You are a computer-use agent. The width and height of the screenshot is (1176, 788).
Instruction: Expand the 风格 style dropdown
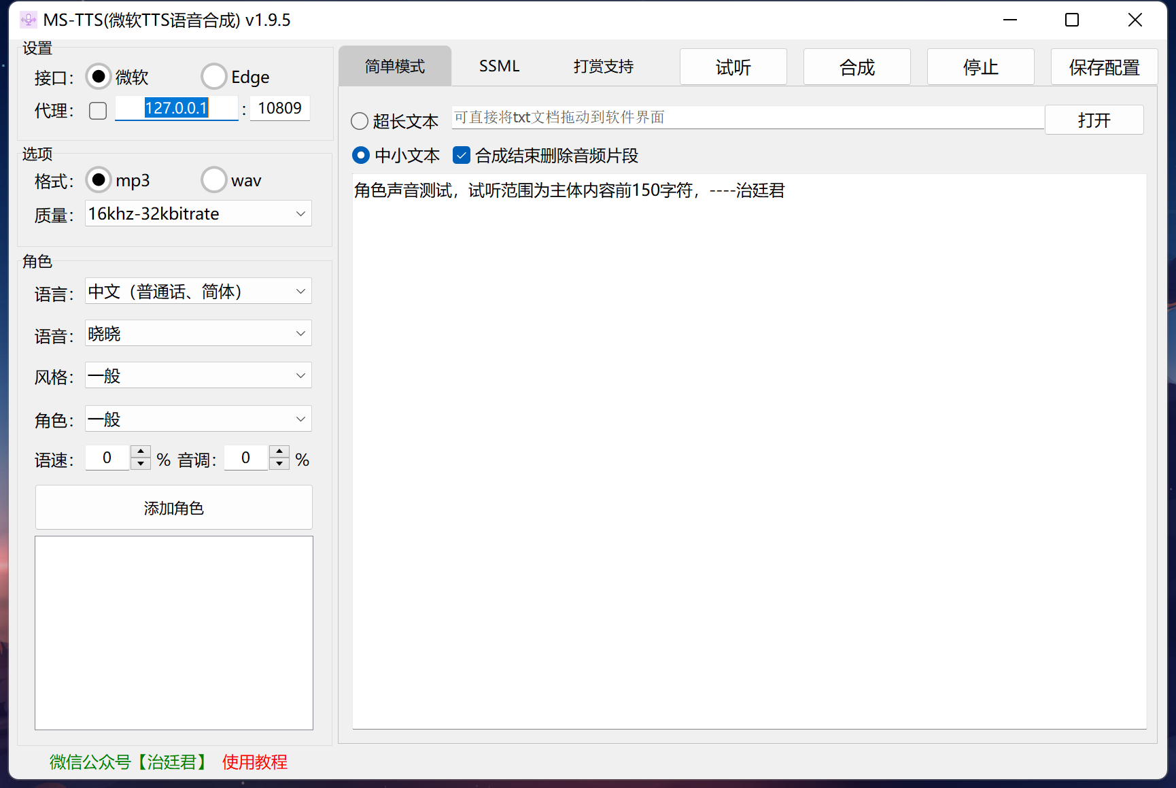pyautogui.click(x=198, y=375)
